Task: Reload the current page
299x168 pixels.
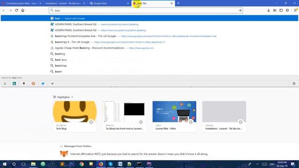Action: [16, 10]
